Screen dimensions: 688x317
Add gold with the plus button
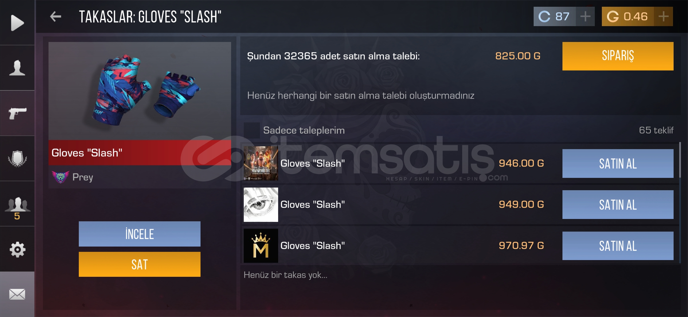click(x=664, y=16)
